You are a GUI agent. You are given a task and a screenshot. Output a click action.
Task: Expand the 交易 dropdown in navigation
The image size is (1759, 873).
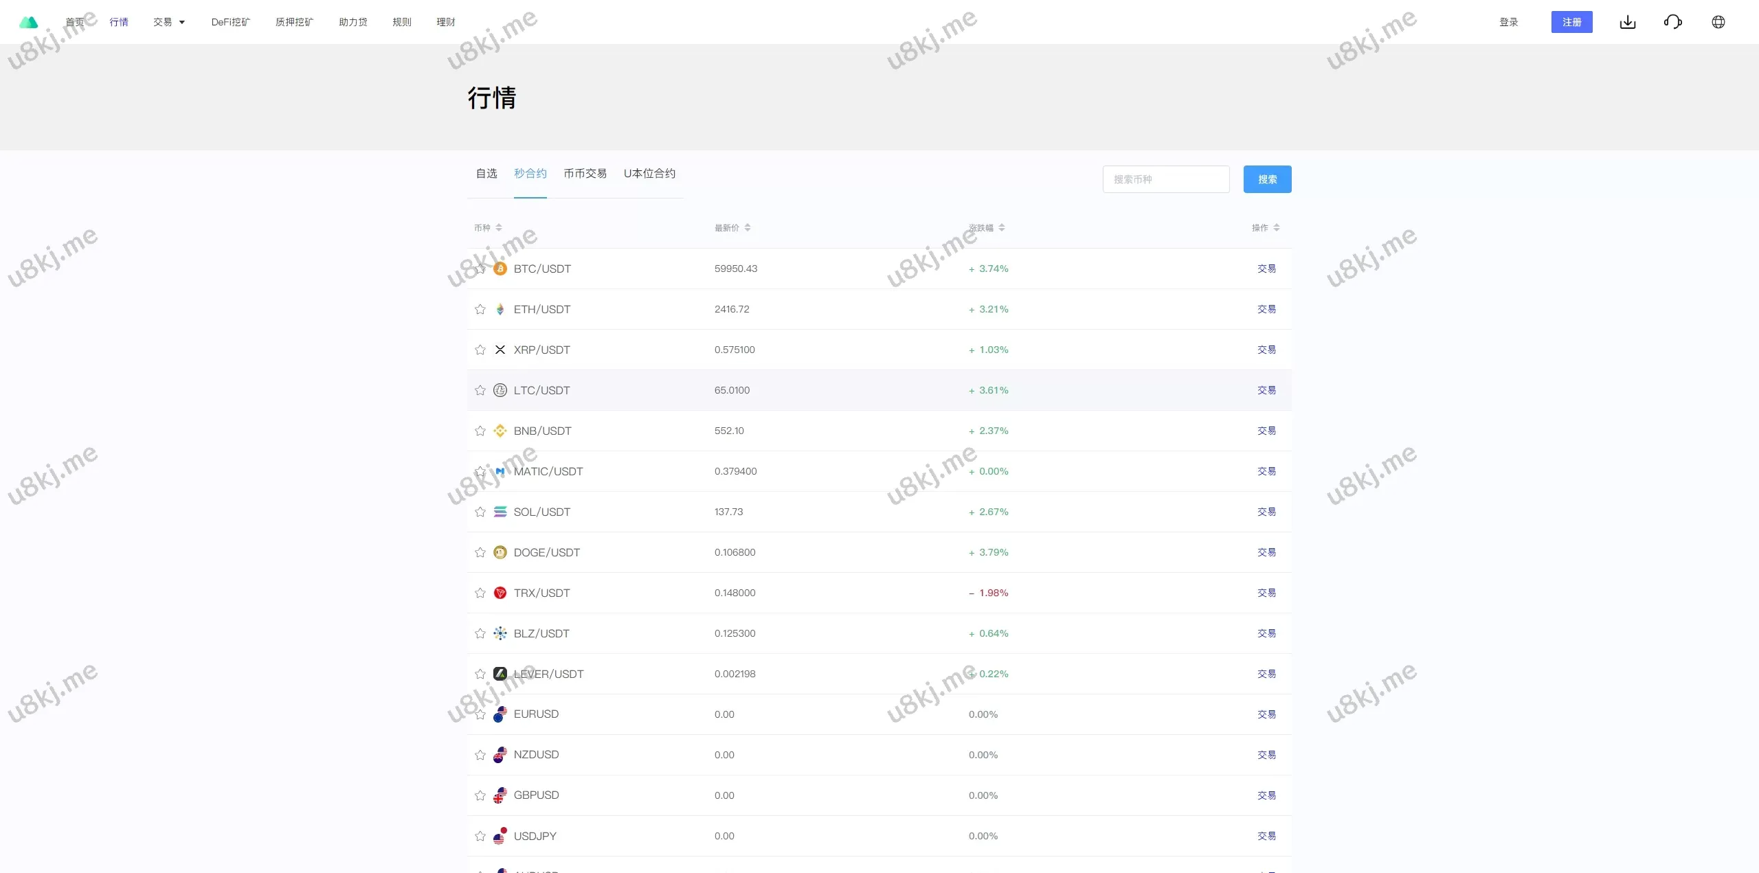click(x=169, y=22)
